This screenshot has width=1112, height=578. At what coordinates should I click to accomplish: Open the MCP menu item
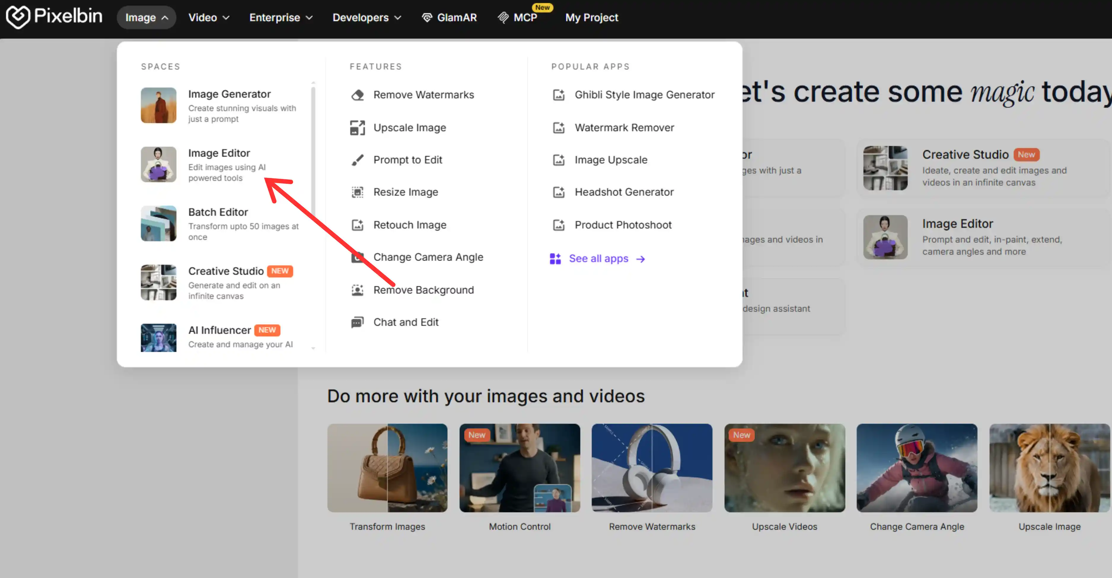pos(517,18)
